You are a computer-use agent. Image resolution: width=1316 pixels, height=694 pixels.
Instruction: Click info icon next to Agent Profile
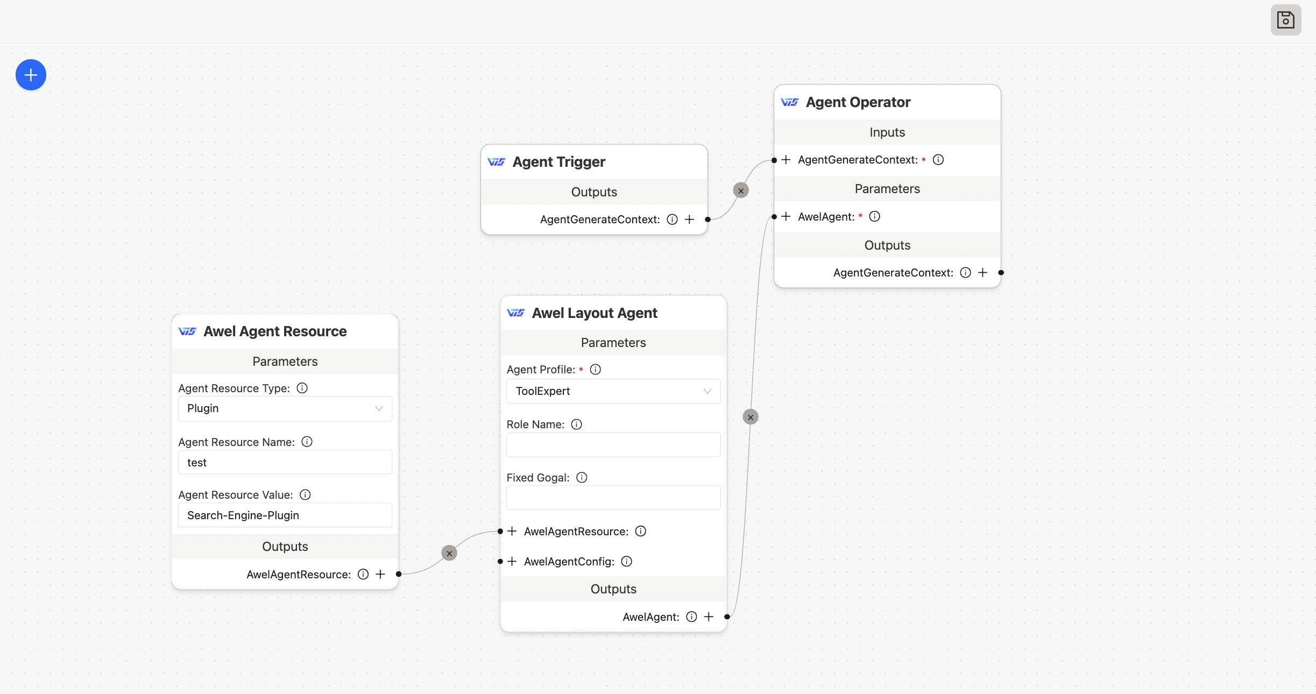pyautogui.click(x=595, y=370)
